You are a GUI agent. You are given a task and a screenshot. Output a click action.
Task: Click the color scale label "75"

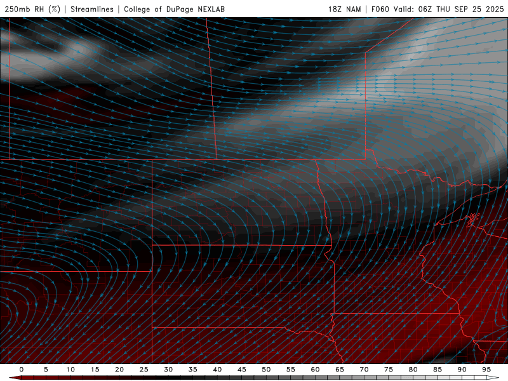click(x=389, y=370)
